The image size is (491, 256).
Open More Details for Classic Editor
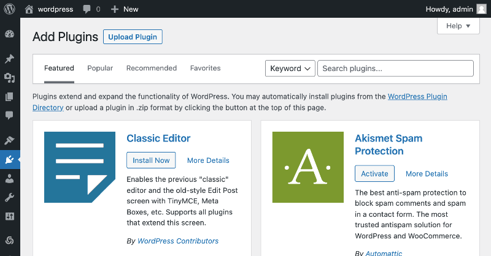pos(208,160)
